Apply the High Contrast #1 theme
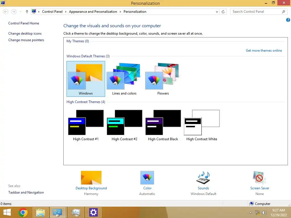This screenshot has width=291, height=218. coord(86,125)
